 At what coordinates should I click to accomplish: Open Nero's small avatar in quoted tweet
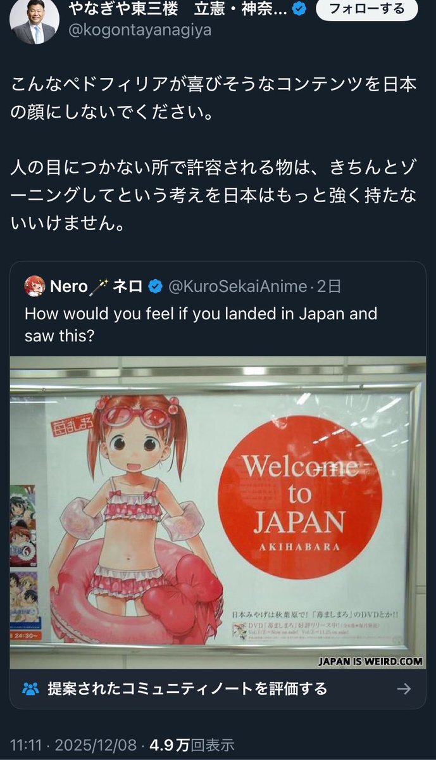pos(34,286)
